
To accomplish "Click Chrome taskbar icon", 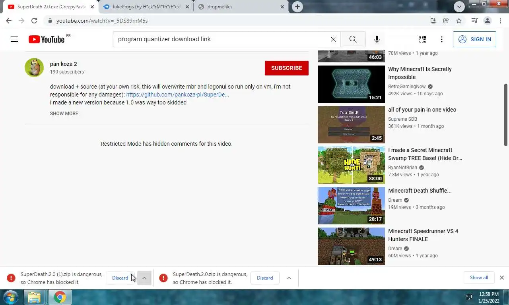I will pos(60,297).
